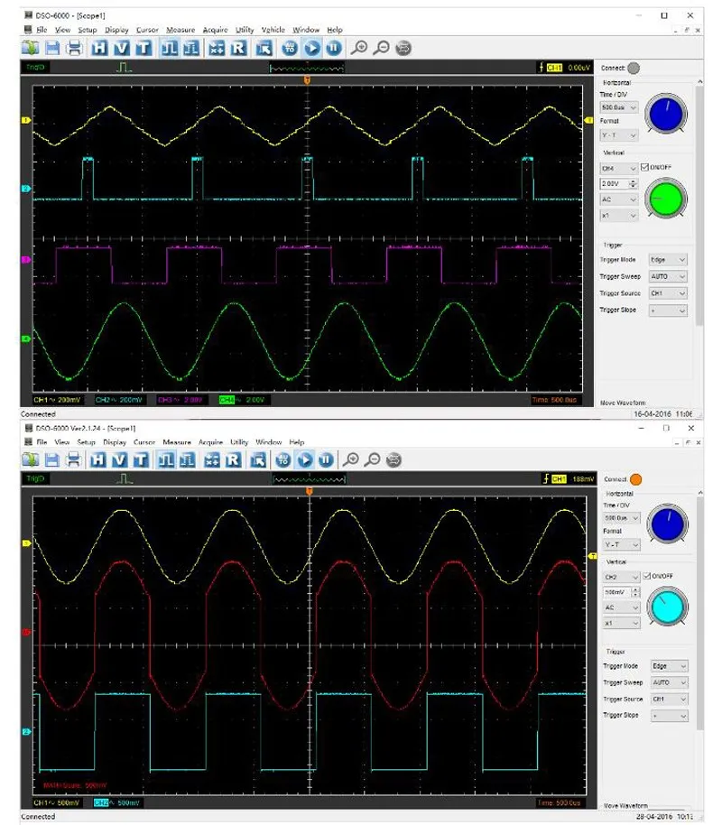This screenshot has height=825, width=722.
Task: Open the Time/DIV dropdown
Action: 619,108
